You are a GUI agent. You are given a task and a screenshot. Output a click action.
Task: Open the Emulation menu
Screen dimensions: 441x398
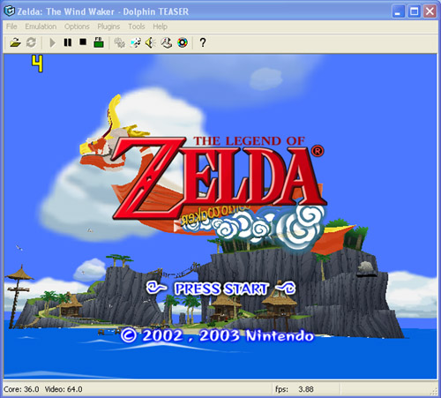(x=41, y=26)
